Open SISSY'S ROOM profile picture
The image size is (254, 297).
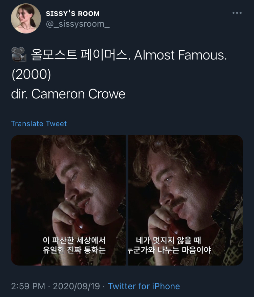(26, 18)
